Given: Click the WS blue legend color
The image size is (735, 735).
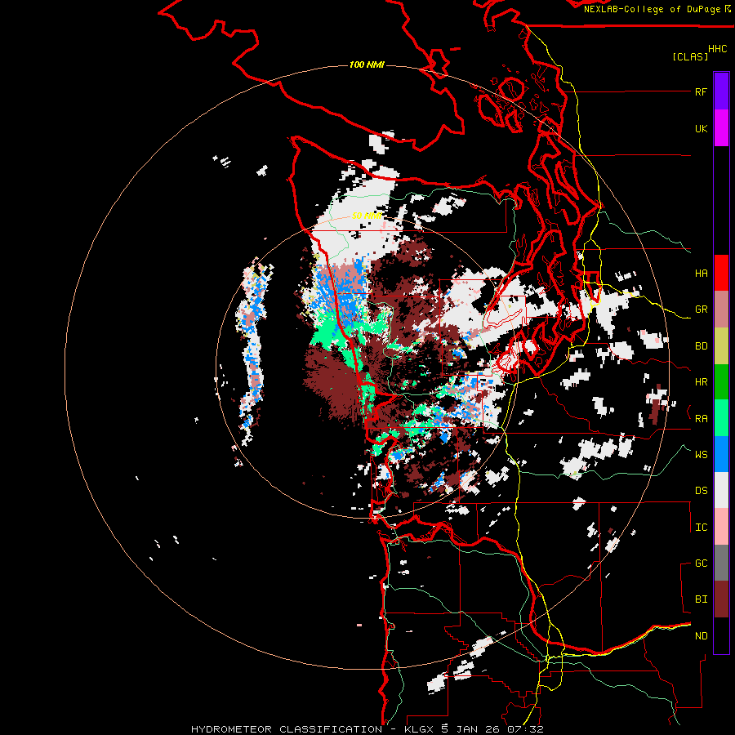Looking at the screenshot, I should [721, 454].
